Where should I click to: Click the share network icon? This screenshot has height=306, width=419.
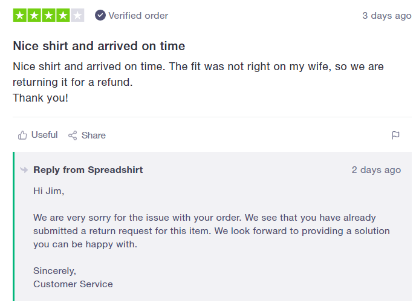[x=73, y=135]
